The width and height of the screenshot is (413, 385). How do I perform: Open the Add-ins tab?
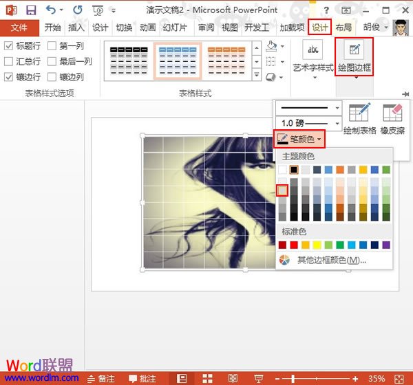tap(292, 27)
